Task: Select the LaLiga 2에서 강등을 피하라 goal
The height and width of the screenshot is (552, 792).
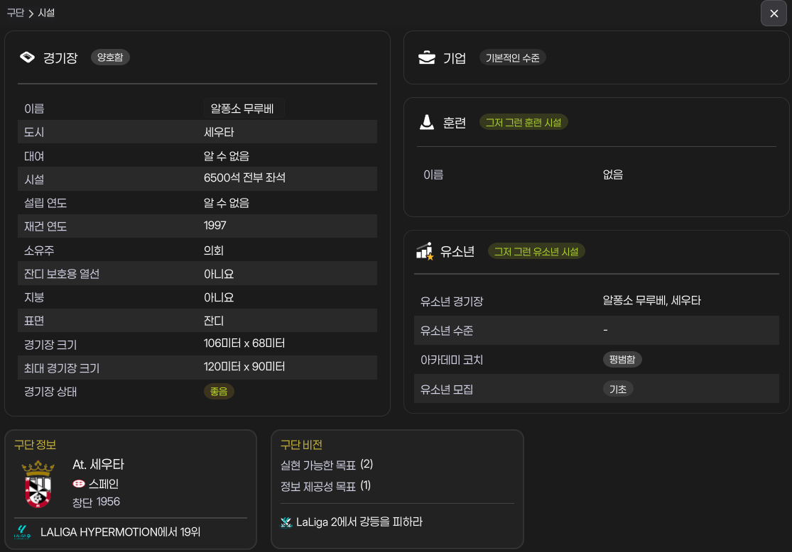Action: click(x=359, y=521)
